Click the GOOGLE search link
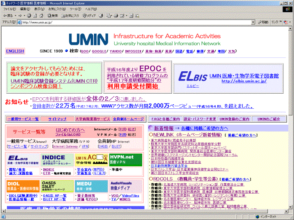This screenshot has width=294, height=220. [98, 51]
